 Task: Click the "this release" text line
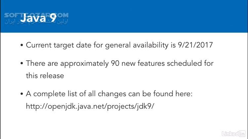(x=45, y=75)
